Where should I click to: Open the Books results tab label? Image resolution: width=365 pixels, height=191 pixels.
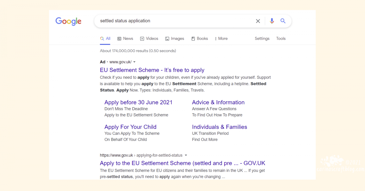(202, 39)
